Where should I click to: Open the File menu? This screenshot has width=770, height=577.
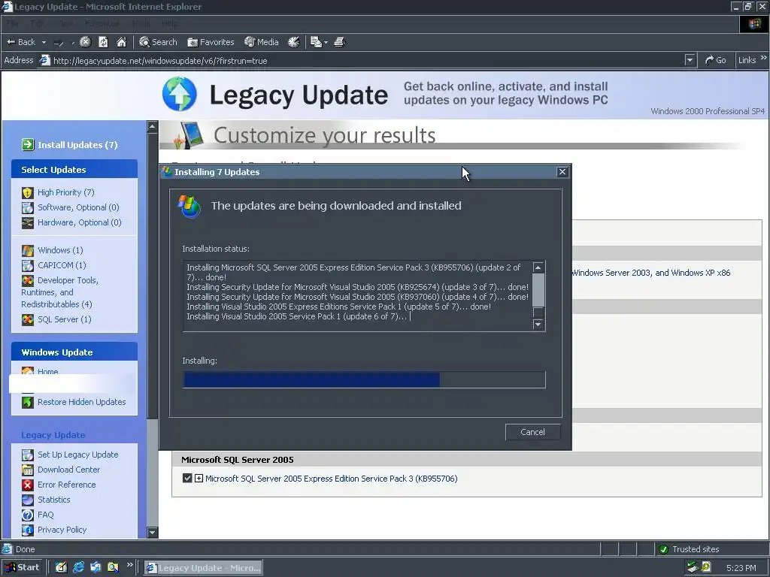[x=12, y=23]
